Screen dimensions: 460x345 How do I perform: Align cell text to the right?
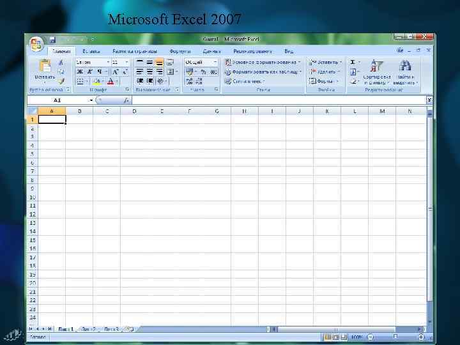pyautogui.click(x=159, y=72)
